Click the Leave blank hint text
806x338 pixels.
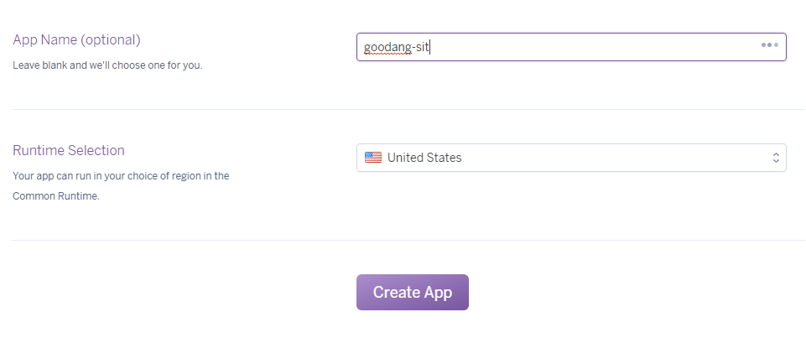(107, 65)
